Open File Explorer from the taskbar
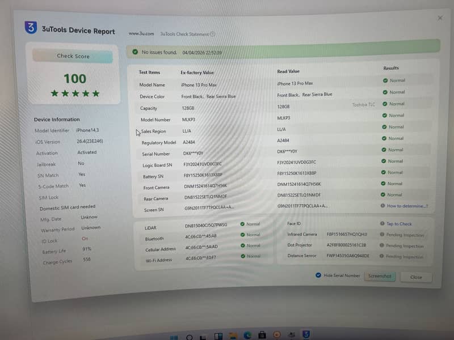The width and height of the screenshot is (454, 340). click(x=233, y=335)
